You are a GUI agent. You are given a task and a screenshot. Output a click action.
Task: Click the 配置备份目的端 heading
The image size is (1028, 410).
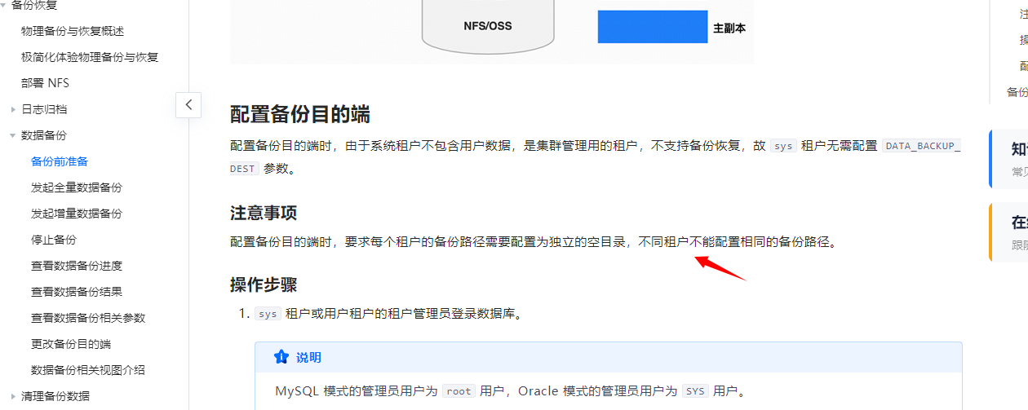[x=300, y=114]
